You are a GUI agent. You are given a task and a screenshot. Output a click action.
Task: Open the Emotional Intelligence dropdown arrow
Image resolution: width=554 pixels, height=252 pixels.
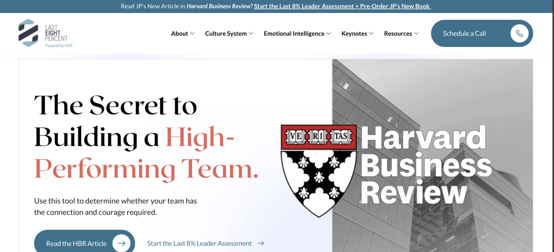pos(329,33)
